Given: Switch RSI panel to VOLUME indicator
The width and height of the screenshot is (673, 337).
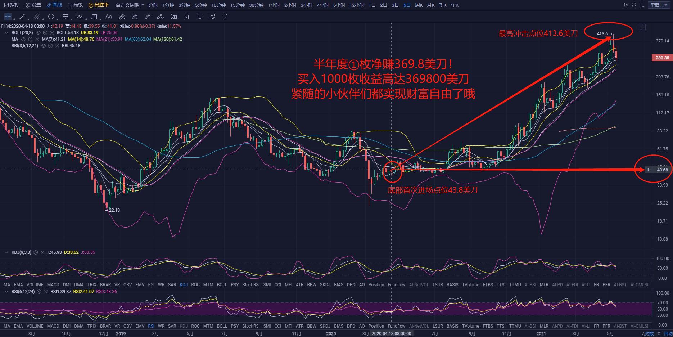Looking at the screenshot, I should (x=35, y=326).
